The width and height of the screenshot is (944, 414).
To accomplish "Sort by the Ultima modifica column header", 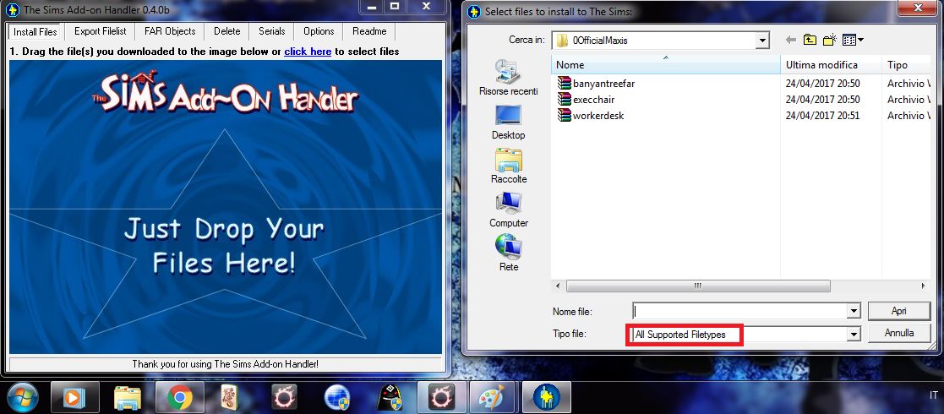I will (831, 65).
